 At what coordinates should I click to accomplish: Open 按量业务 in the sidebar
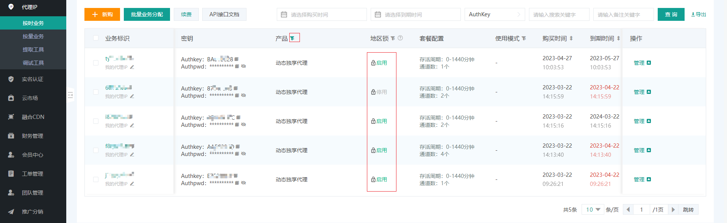33,36
